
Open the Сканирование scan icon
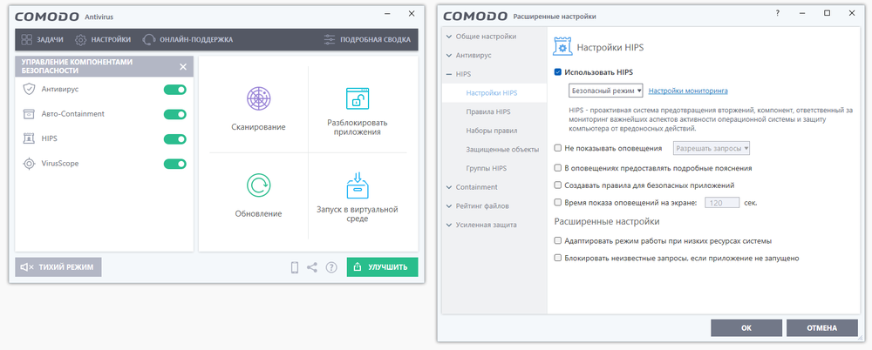[x=258, y=99]
